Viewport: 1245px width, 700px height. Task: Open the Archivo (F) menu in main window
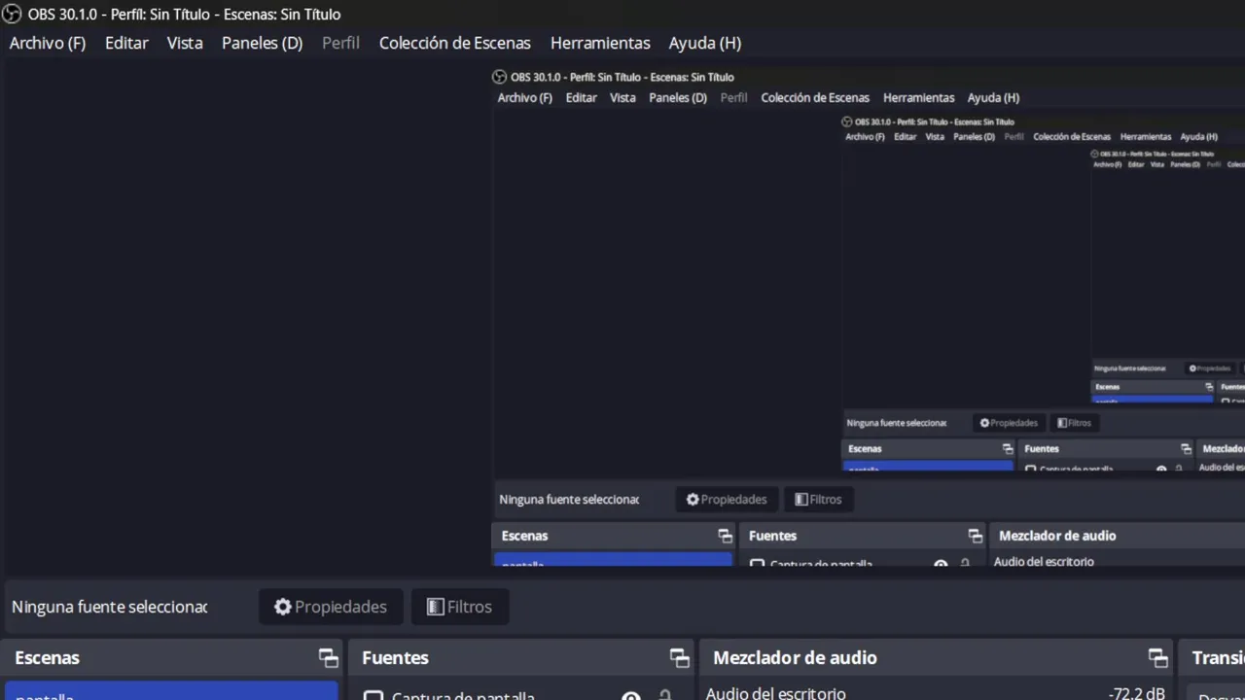(x=48, y=43)
